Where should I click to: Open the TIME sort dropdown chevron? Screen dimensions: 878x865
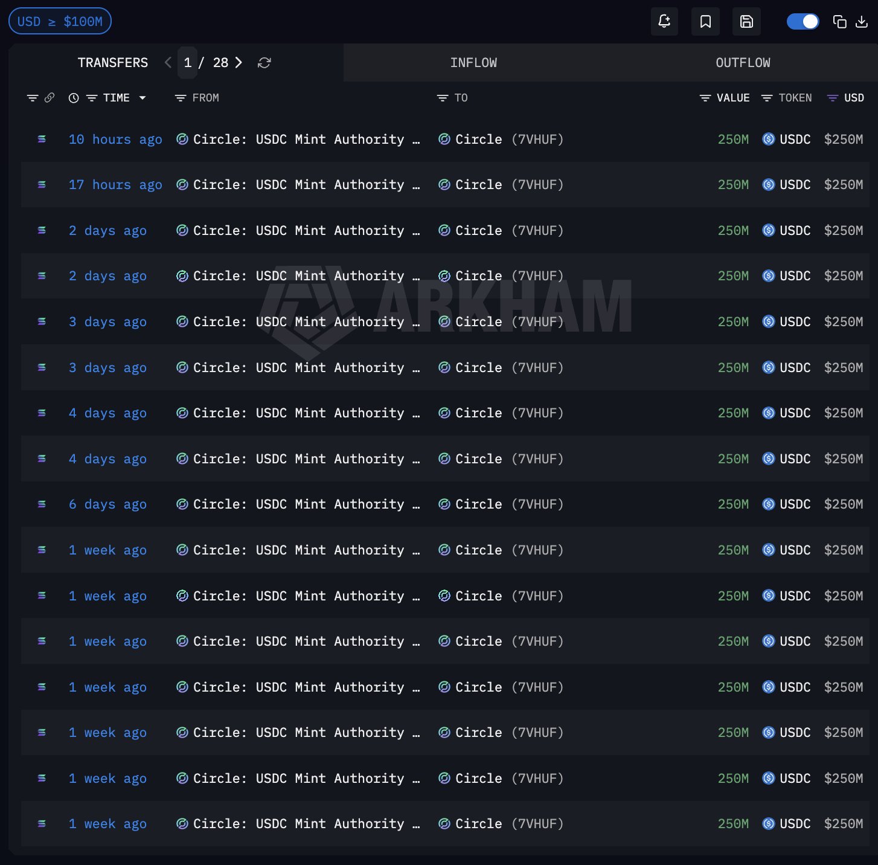pos(143,97)
